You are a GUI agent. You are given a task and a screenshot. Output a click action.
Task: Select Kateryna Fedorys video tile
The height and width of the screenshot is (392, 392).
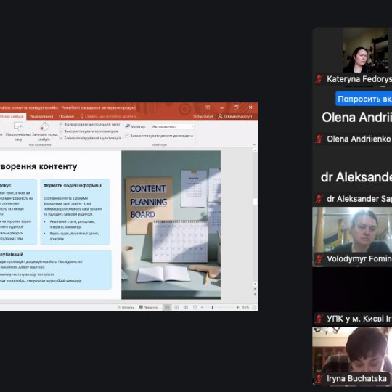coord(352,57)
